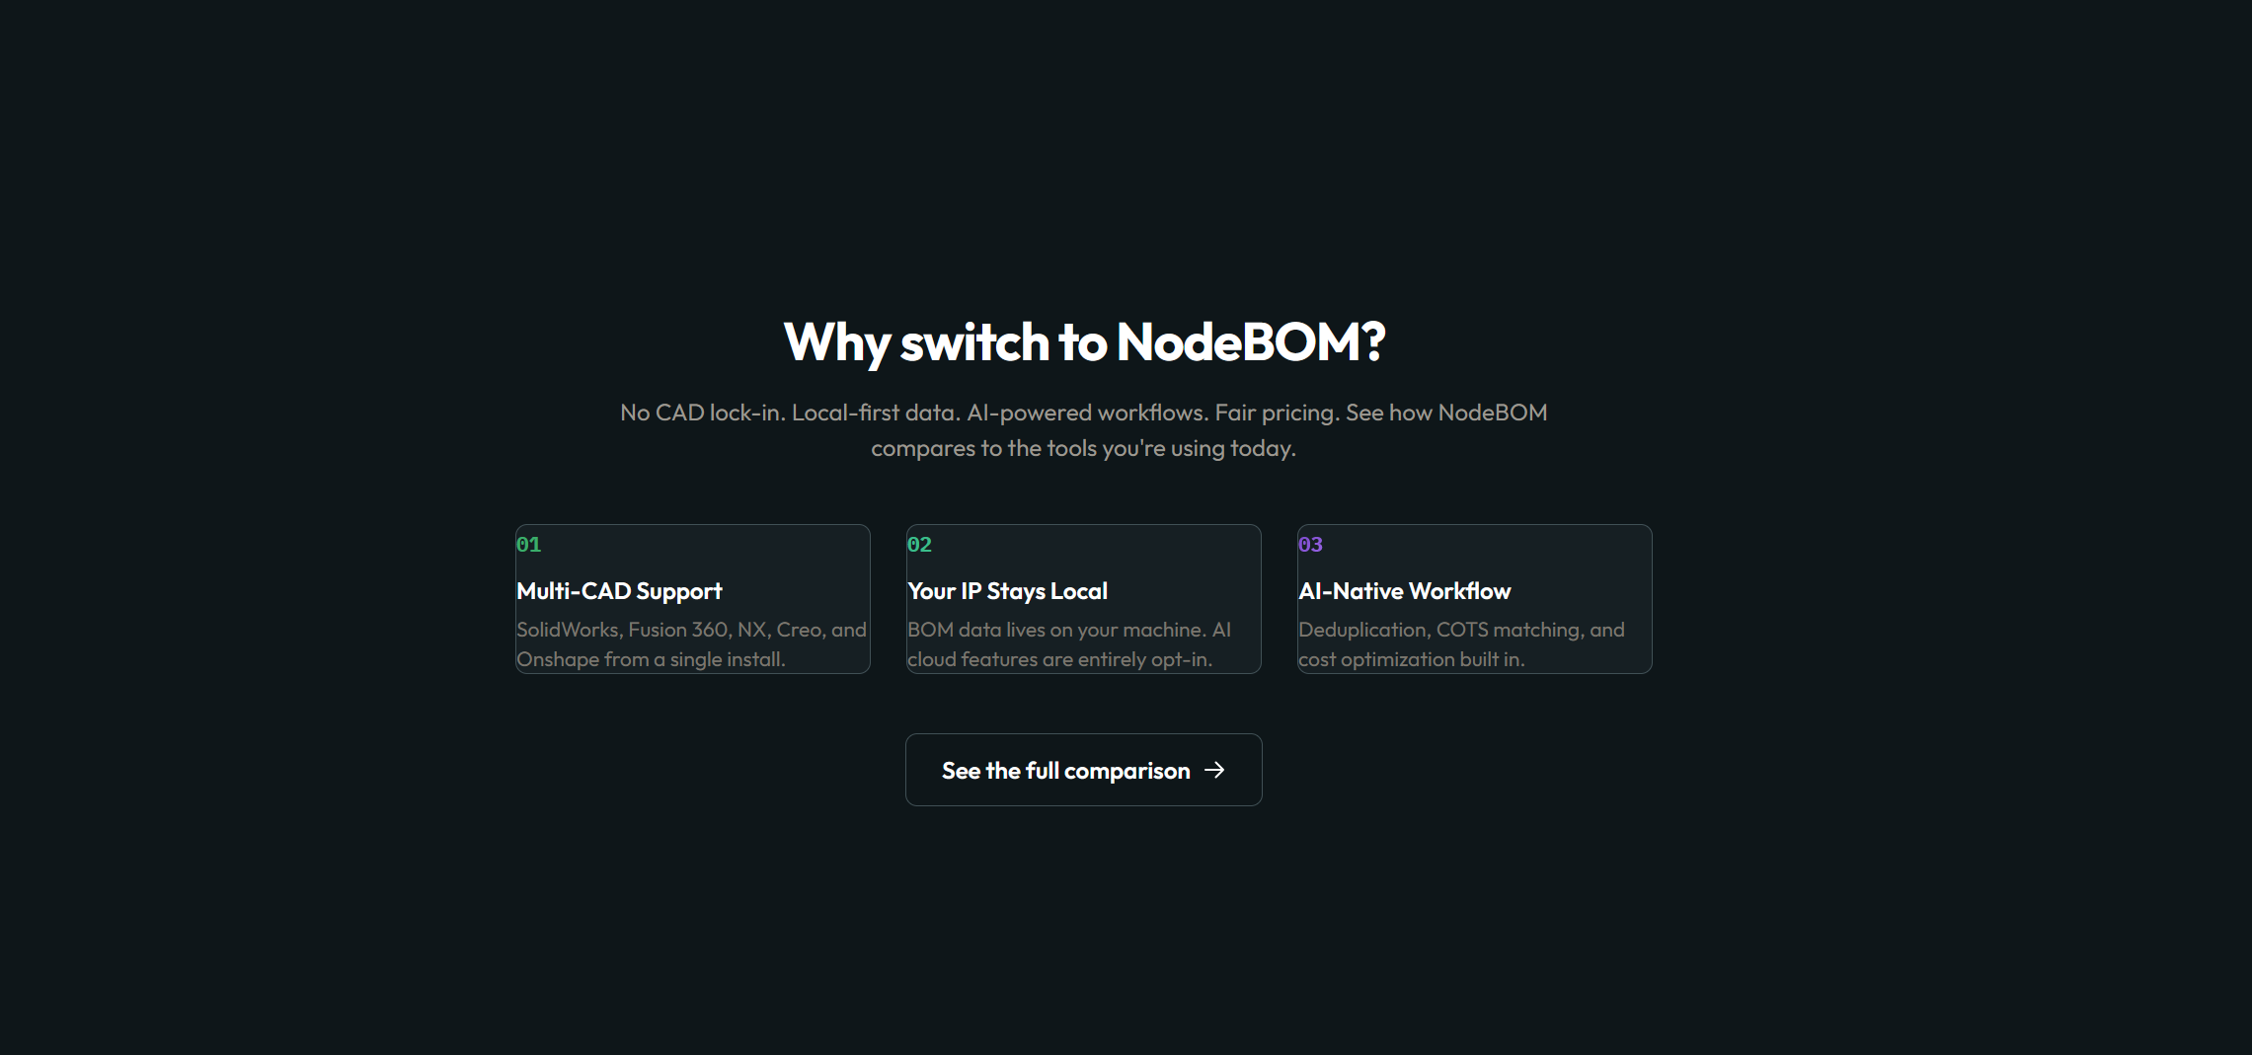Screen dimensions: 2252x1055
Task: Select the green "02" card number label
Action: point(920,544)
